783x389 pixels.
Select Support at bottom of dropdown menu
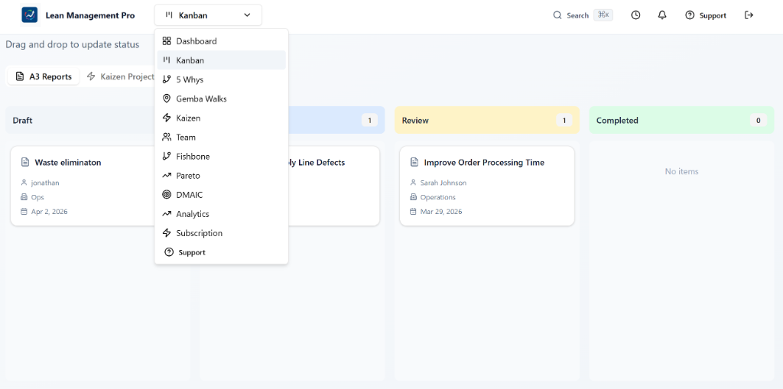[x=221, y=252]
